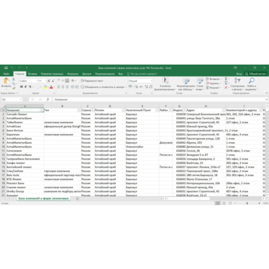Open Conditional Formatting (Условное форматирование)
Viewport: 269px width, 269px height.
coord(165,83)
